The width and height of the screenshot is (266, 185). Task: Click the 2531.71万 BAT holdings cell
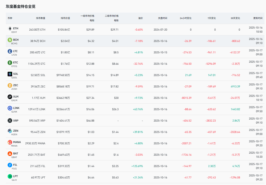[37, 155]
